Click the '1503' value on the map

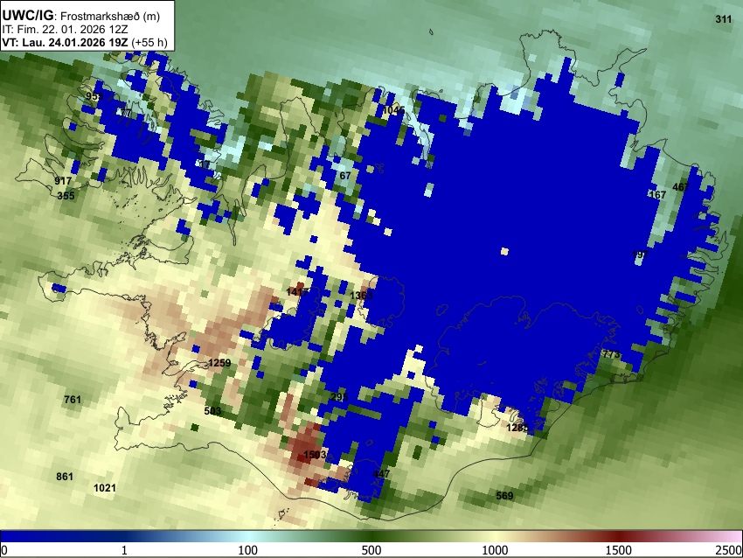point(315,455)
